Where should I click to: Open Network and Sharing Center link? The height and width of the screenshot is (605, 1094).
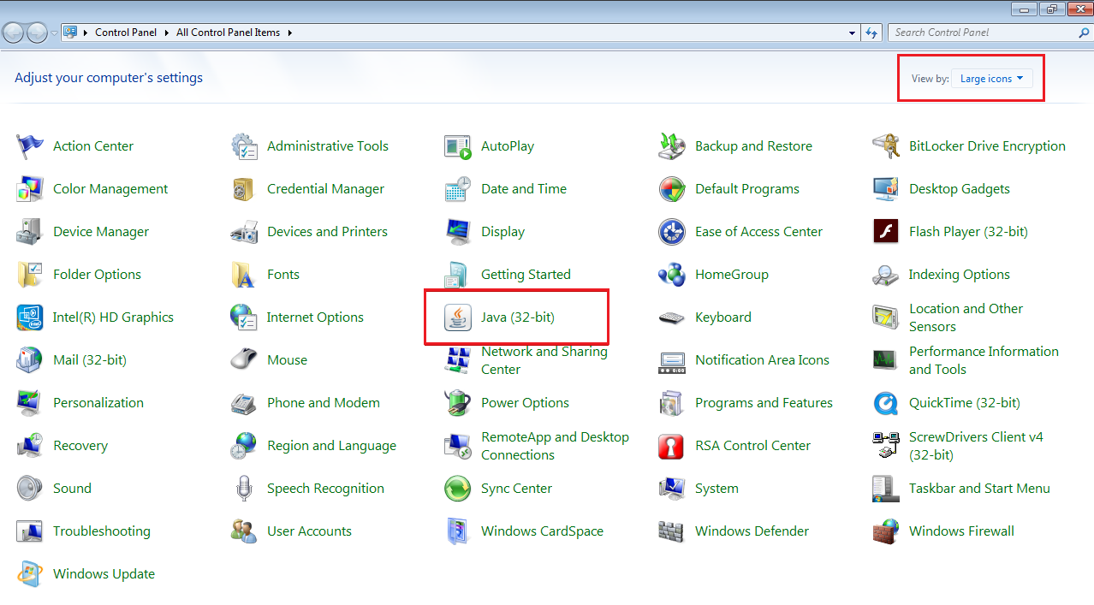pos(544,360)
